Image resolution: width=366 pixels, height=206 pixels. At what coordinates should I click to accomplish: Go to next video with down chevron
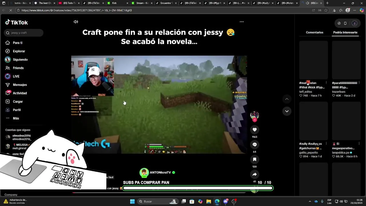click(x=287, y=111)
